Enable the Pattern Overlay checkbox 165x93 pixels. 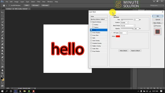point(91,46)
